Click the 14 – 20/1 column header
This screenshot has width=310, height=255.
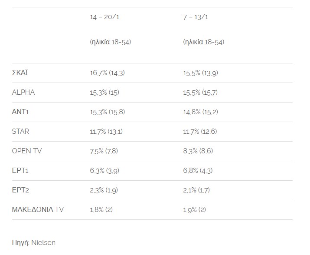(x=104, y=17)
